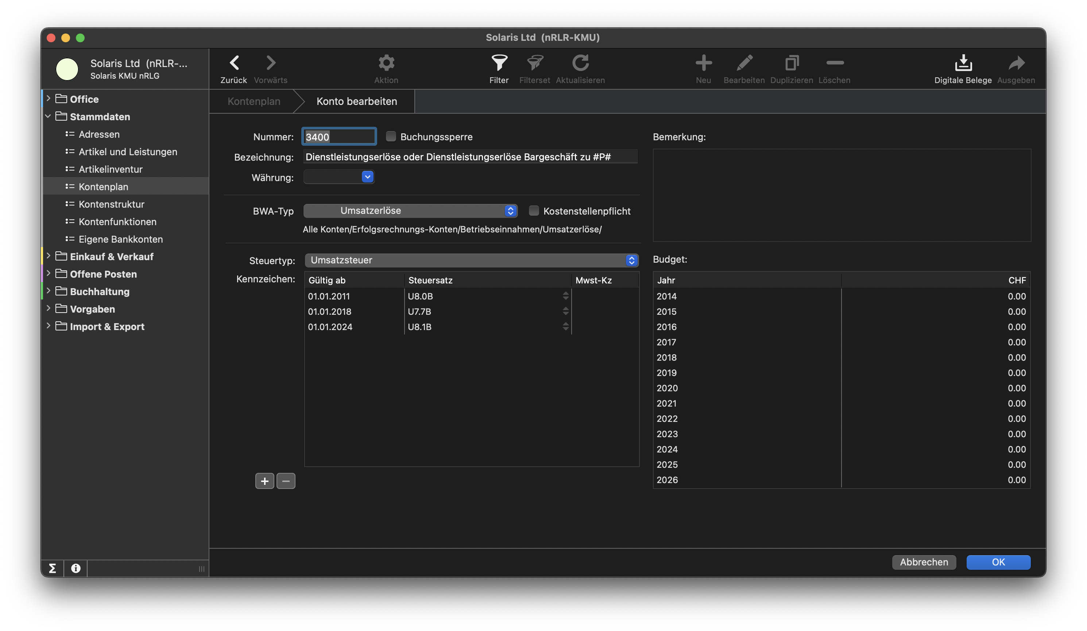The image size is (1087, 631).
Task: Click the info icon in sidebar footer
Action: tap(76, 568)
